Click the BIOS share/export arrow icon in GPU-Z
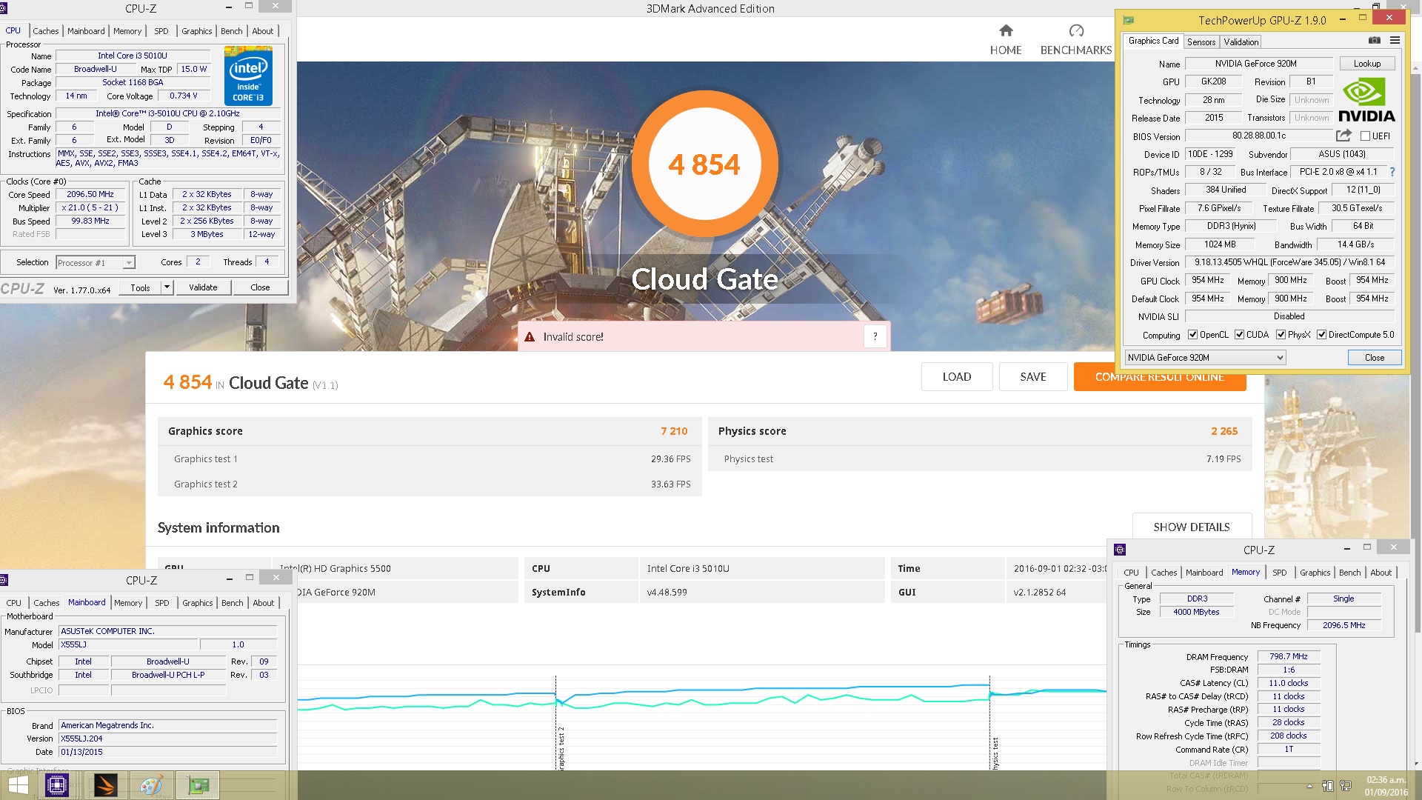The height and width of the screenshot is (800, 1422). [1343, 136]
